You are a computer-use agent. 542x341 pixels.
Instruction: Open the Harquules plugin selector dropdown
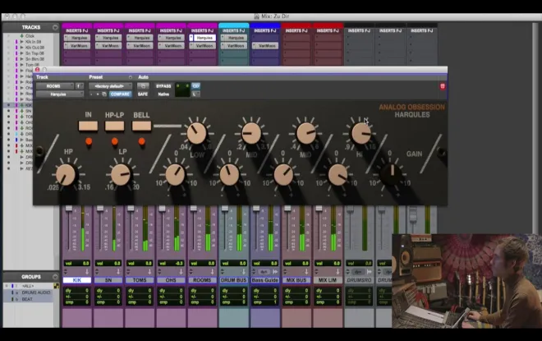click(x=60, y=94)
